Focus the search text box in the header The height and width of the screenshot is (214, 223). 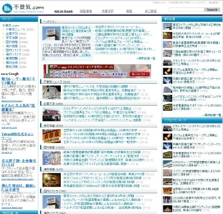tap(186, 9)
